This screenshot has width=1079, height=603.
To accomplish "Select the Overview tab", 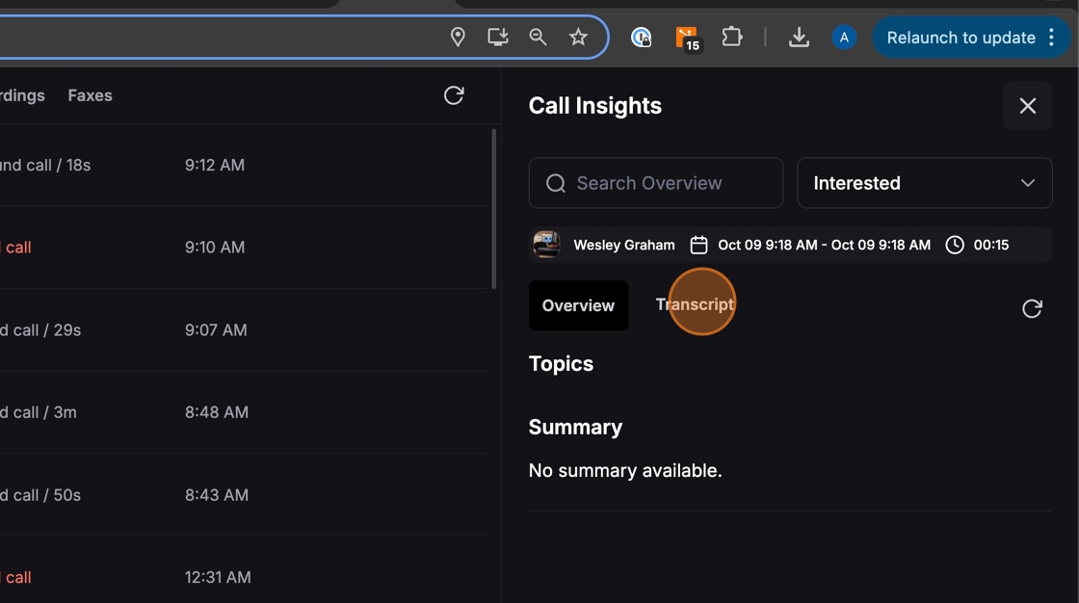I will pos(578,305).
